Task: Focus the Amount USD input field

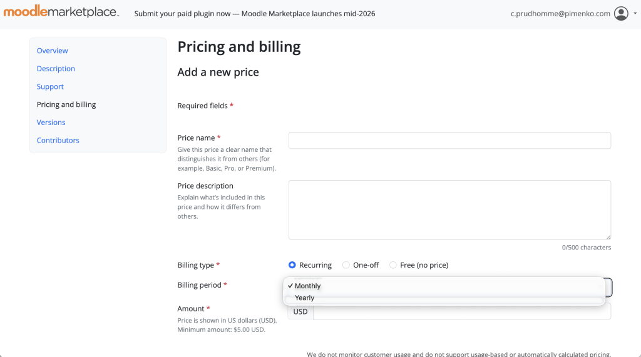Action: (462, 311)
